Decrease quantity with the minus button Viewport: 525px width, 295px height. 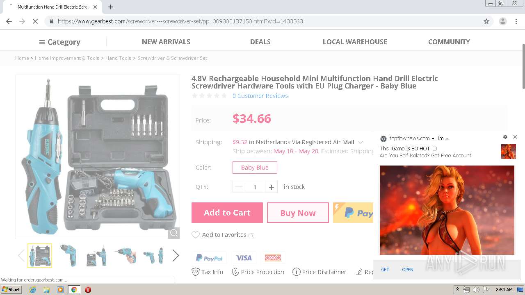[x=239, y=187]
